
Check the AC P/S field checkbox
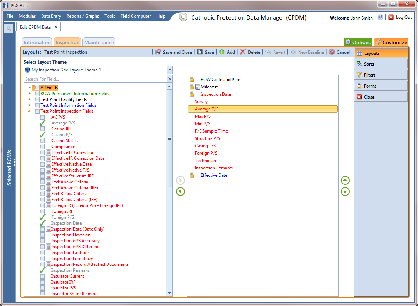(42, 117)
